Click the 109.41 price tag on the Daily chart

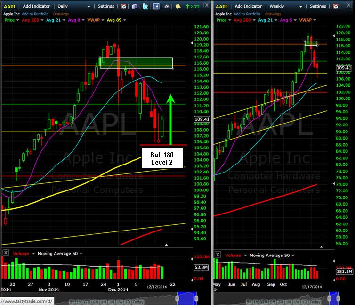pos(202,119)
